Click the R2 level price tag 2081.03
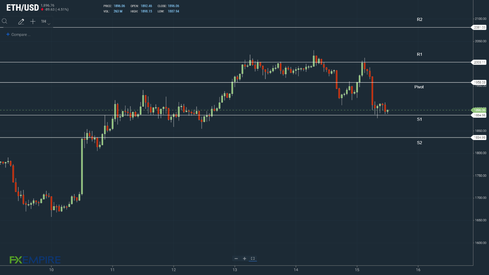Viewport: 489px width, 275px height. [479, 27]
